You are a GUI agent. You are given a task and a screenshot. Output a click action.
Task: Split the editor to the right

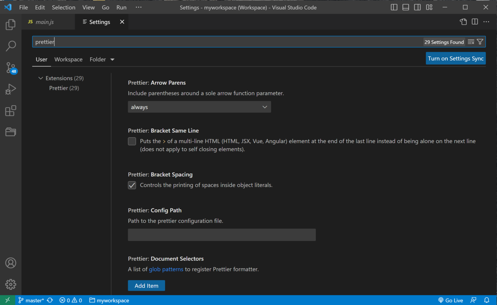coord(474,22)
